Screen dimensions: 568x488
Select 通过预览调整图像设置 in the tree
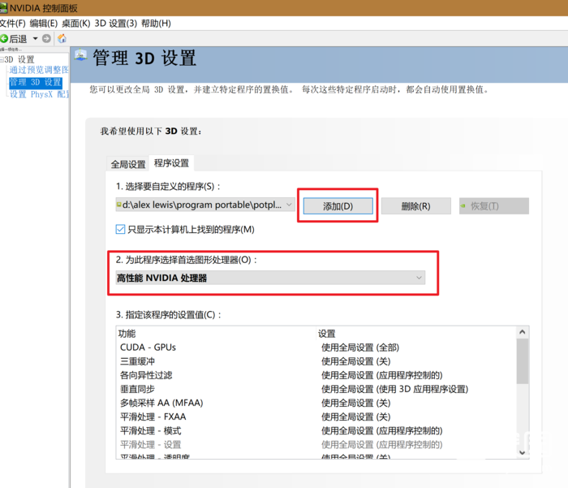pyautogui.click(x=39, y=70)
